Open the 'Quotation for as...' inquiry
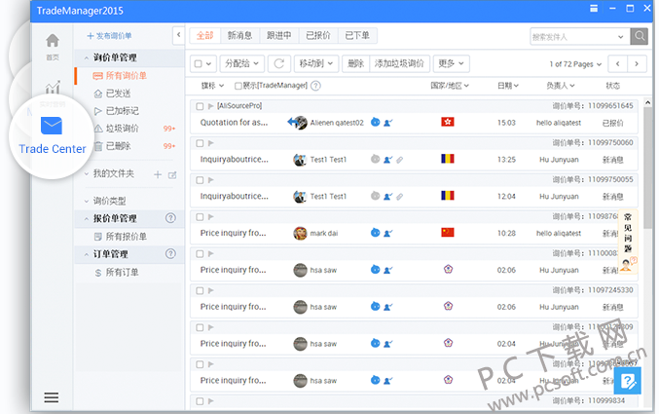 pos(234,123)
